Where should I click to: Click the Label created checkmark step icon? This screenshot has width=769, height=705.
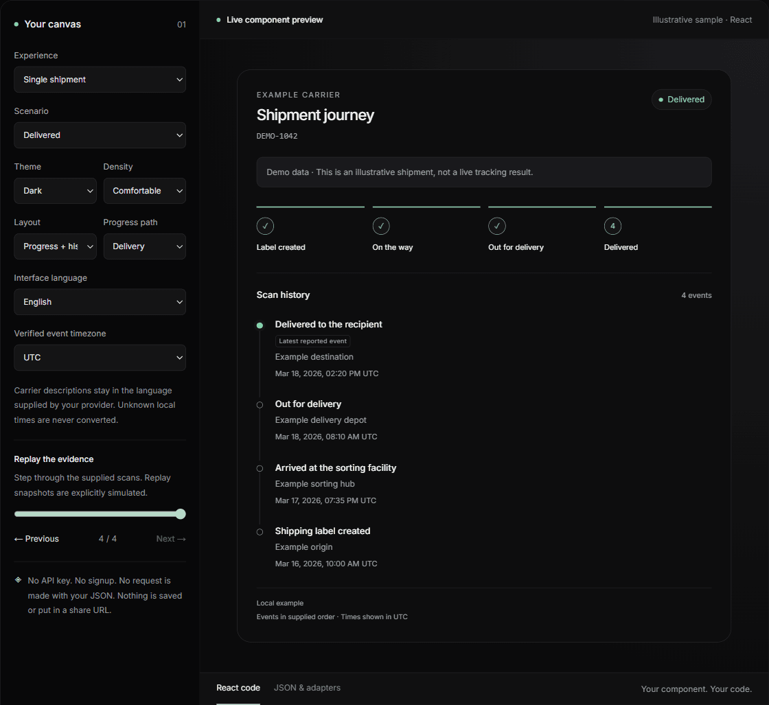click(x=265, y=226)
